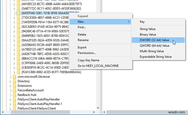
Task: Click folder icon of {CB3D0F55-BC2C-4C1A key
Action: coord(19,68)
